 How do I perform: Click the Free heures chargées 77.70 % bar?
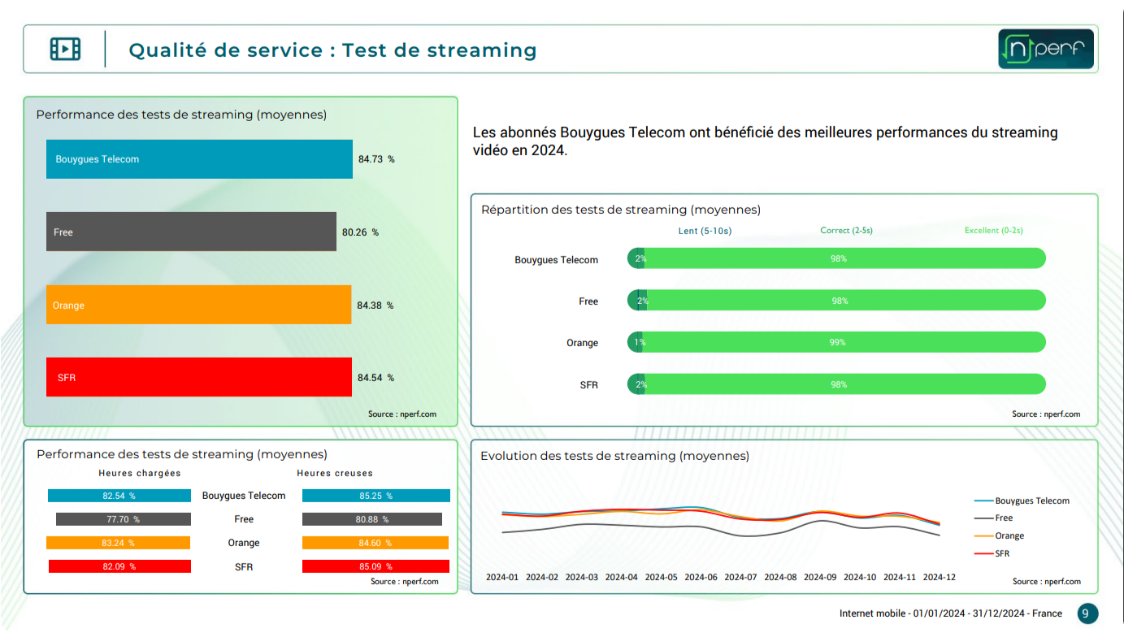pos(123,519)
